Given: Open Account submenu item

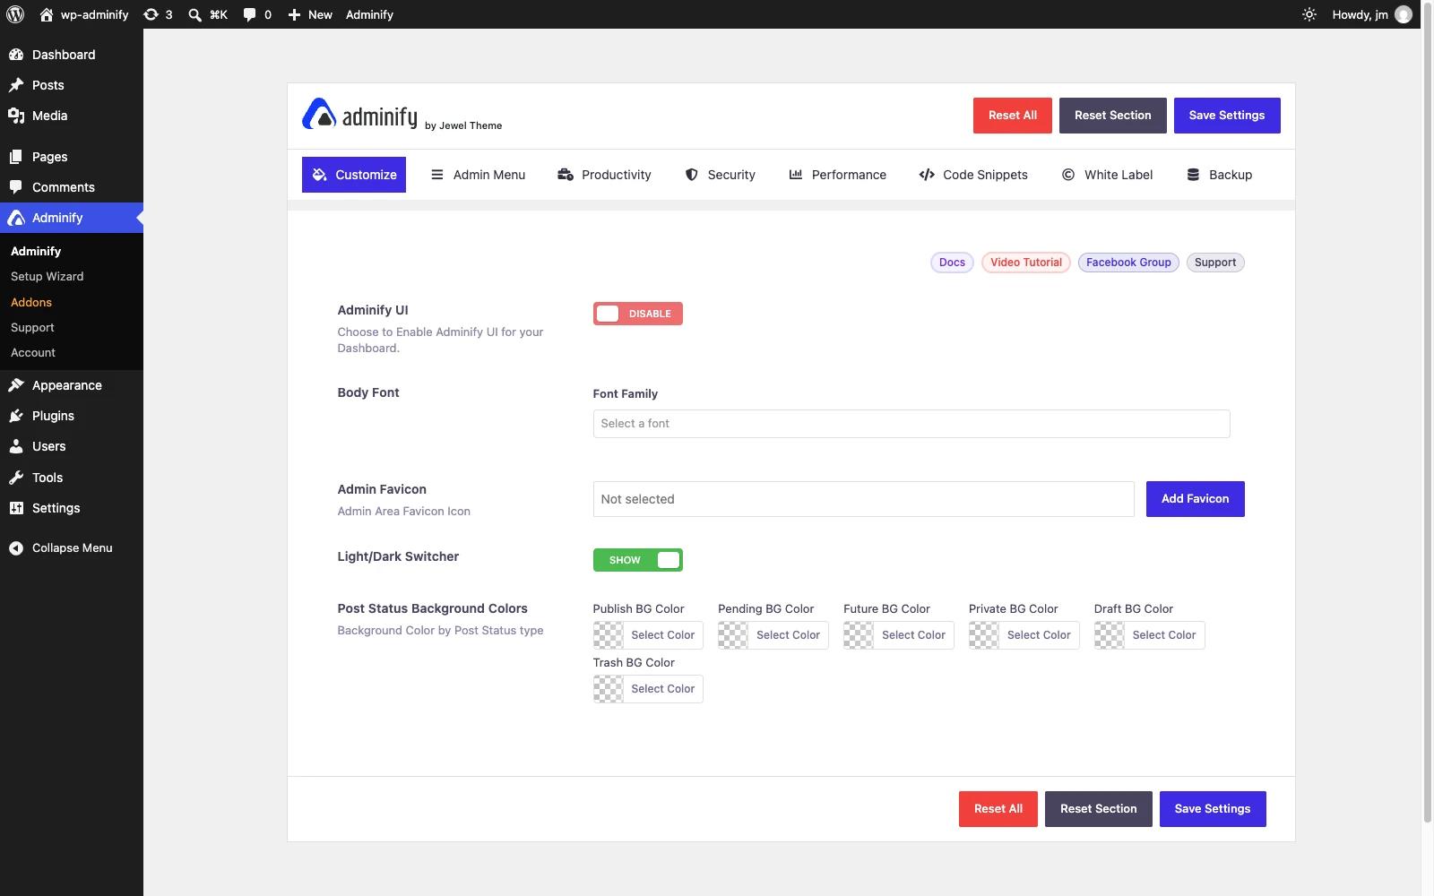Looking at the screenshot, I should click(33, 353).
